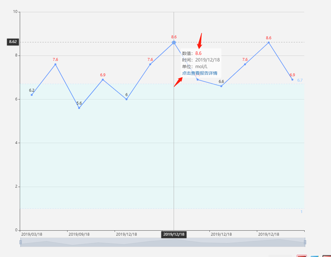This screenshot has height=257, width=331.
Task: Select the lowest point labeled 5.6
Action: point(79,108)
